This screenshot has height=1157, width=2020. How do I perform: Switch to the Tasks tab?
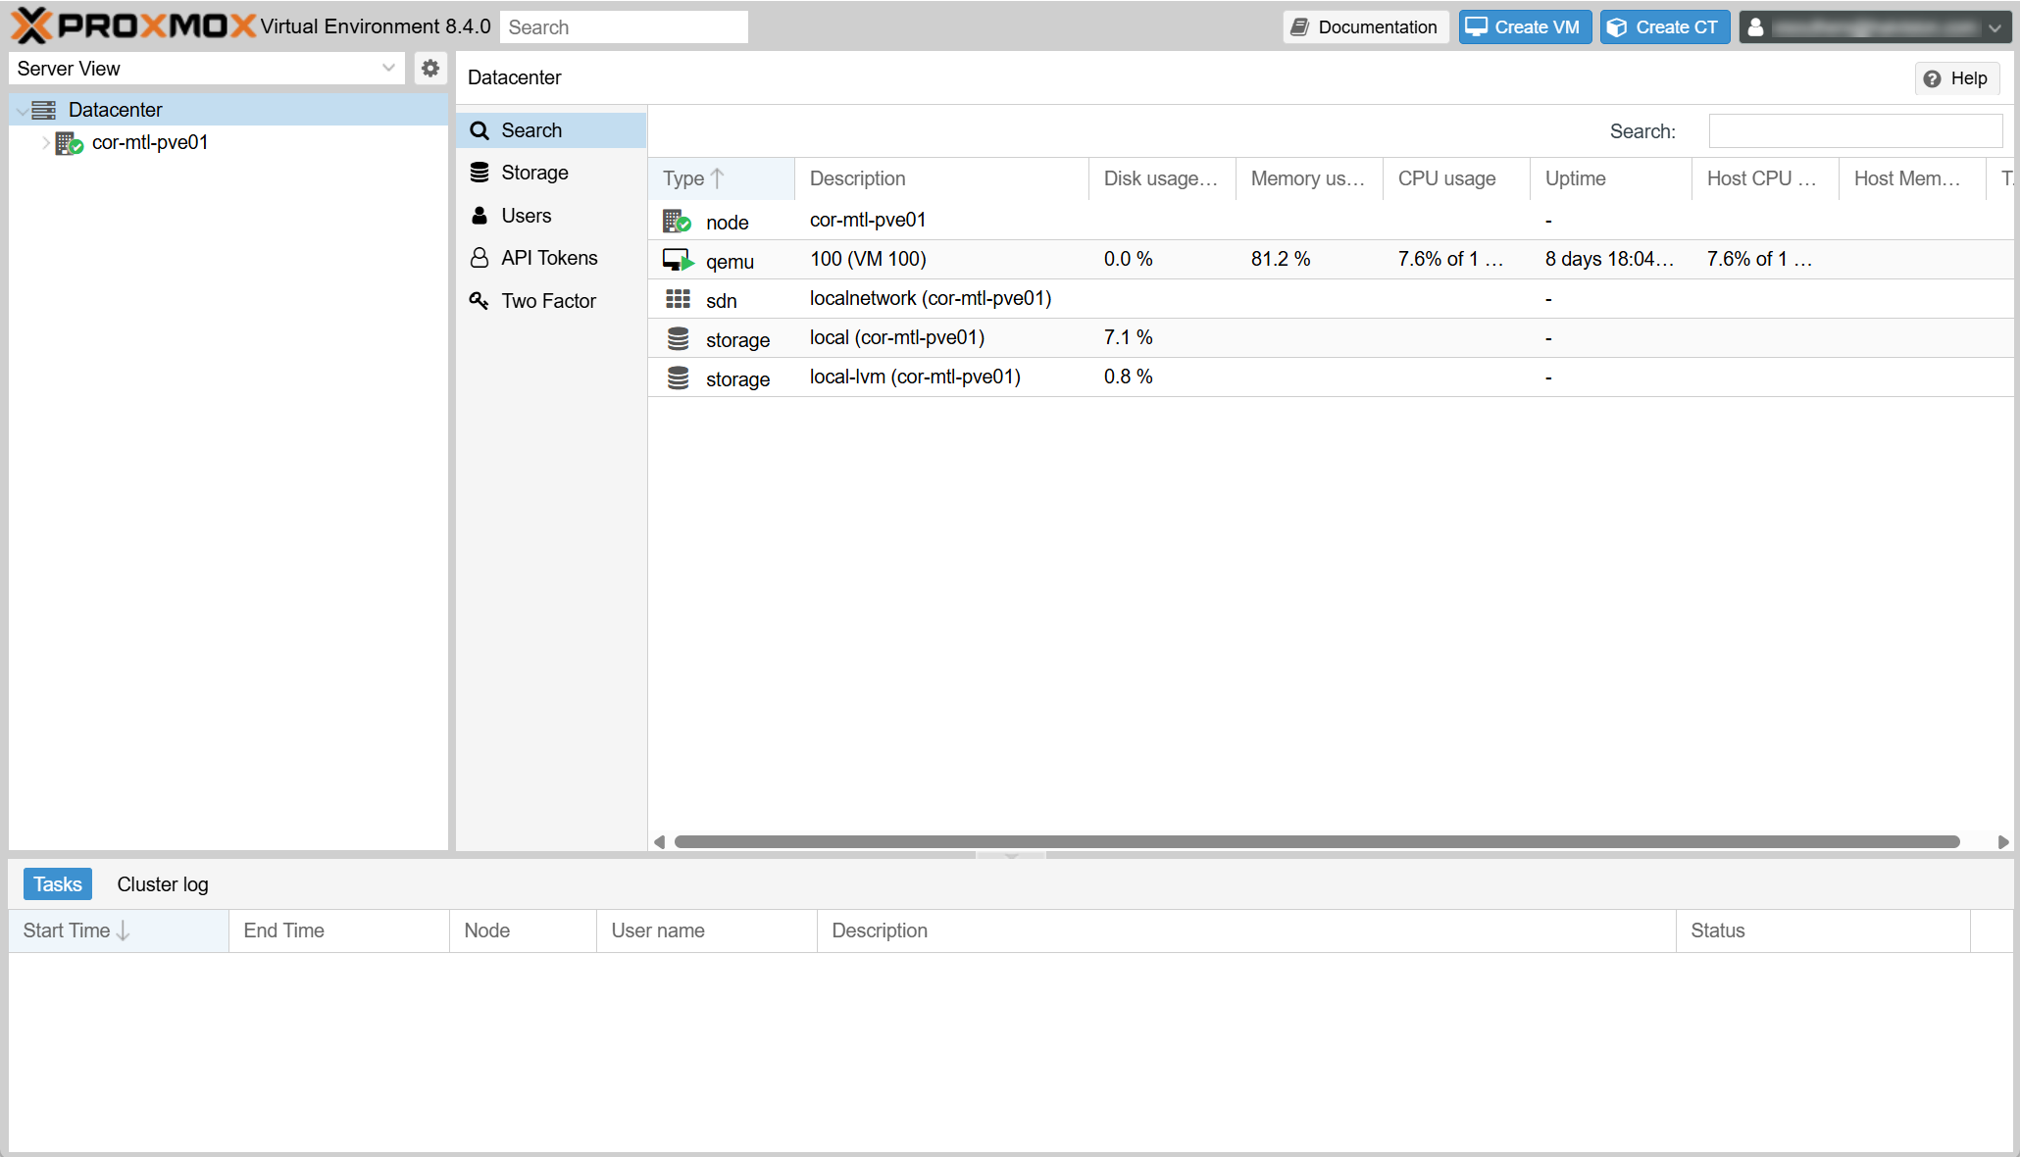(58, 884)
